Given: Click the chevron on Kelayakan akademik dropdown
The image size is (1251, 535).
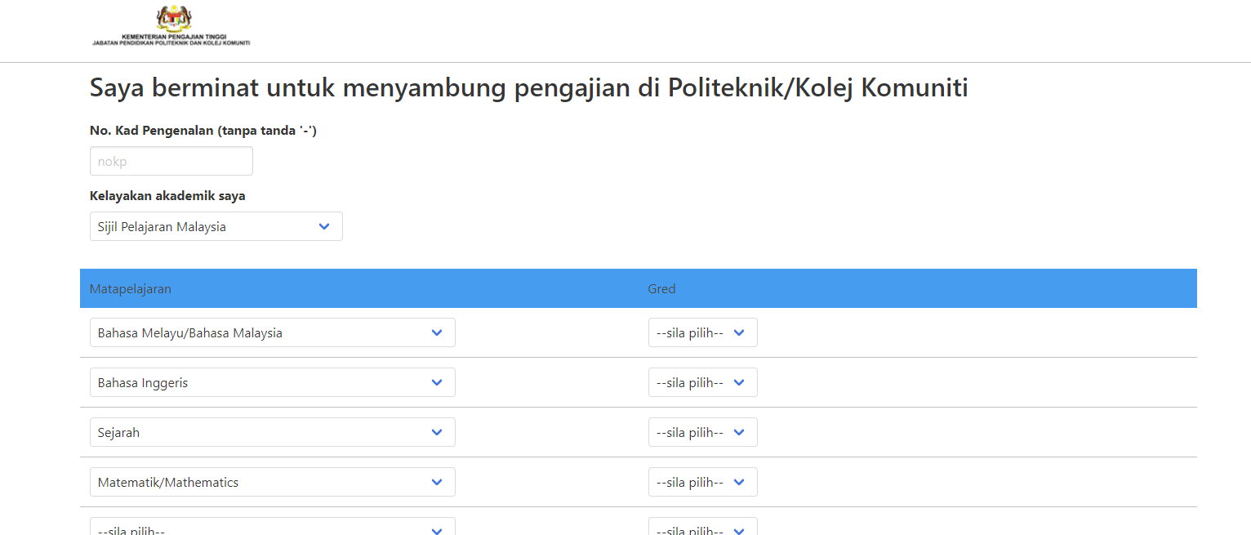Looking at the screenshot, I should [324, 226].
